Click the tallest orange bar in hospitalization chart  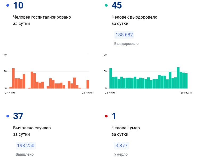pos(13,78)
